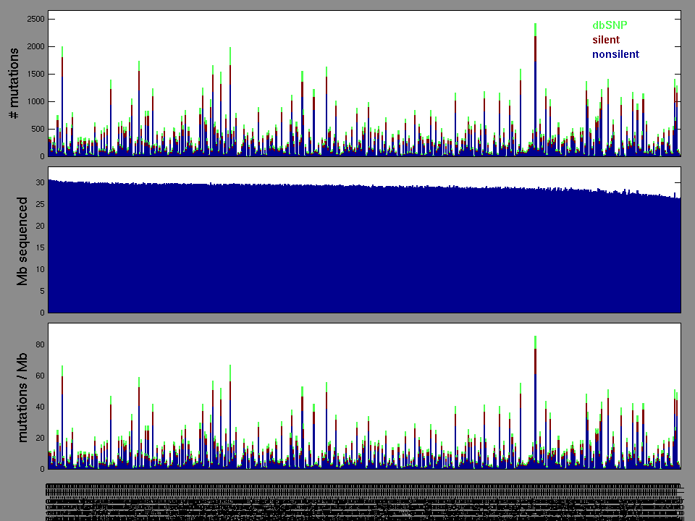Click the 'mutations / Mb' y-axis title
The height and width of the screenshot is (521, 695).
(x=22, y=397)
